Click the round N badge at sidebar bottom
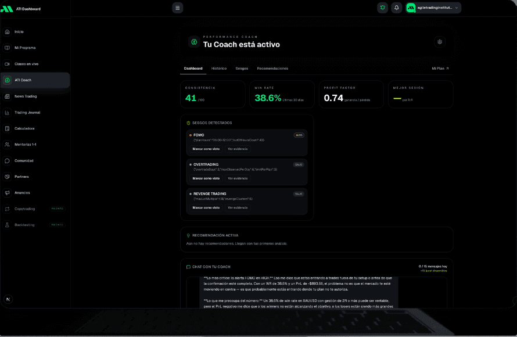This screenshot has width=517, height=337. click(x=8, y=299)
